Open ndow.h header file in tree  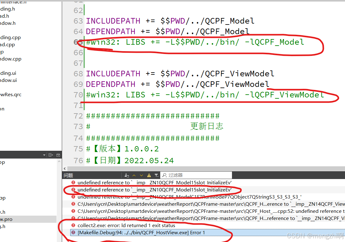click(8, 23)
